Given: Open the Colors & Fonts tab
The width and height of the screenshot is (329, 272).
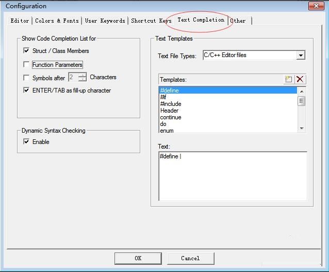Looking at the screenshot, I should tap(57, 21).
